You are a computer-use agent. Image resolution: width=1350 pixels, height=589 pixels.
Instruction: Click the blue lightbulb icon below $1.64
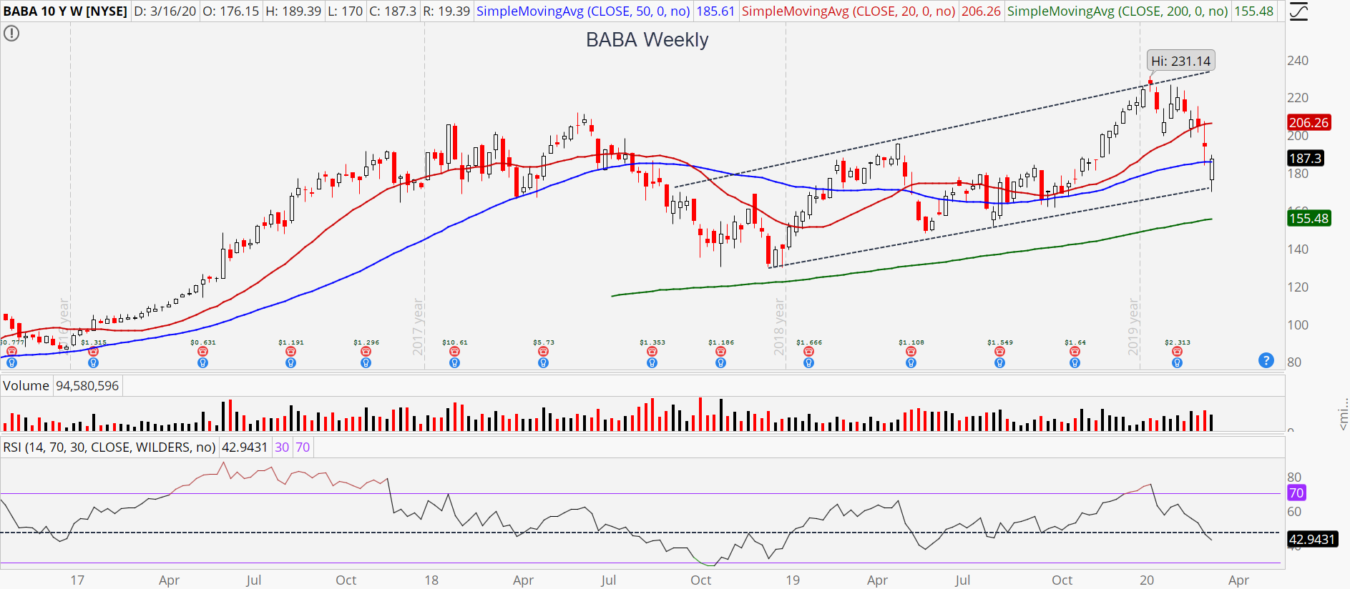point(1075,363)
